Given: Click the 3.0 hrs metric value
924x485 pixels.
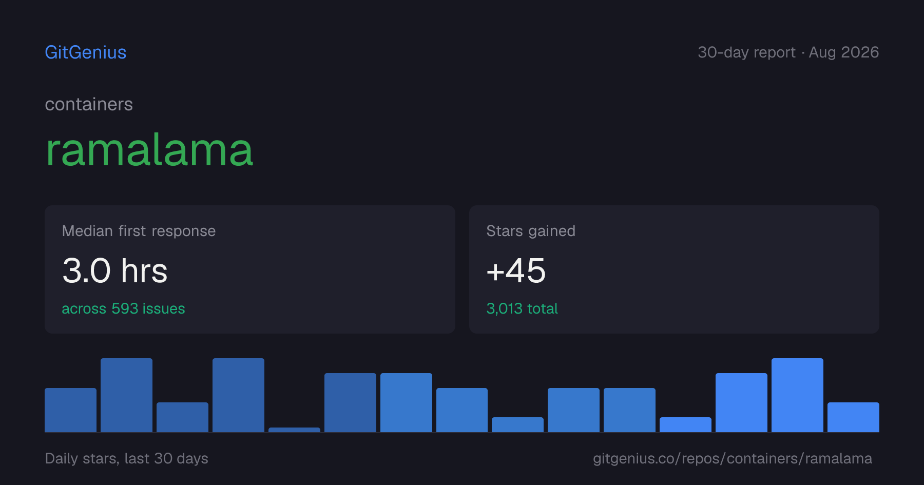Looking at the screenshot, I should point(115,270).
